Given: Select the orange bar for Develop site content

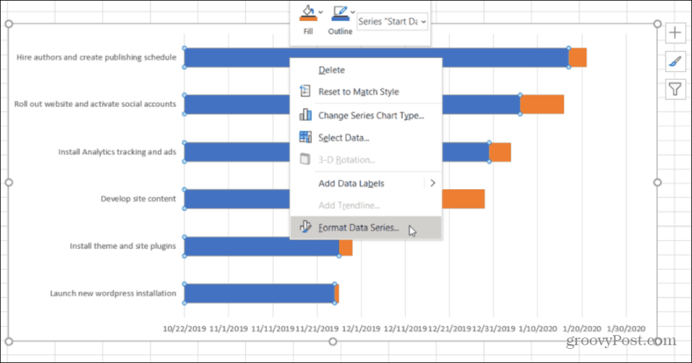Looking at the screenshot, I should tap(464, 199).
